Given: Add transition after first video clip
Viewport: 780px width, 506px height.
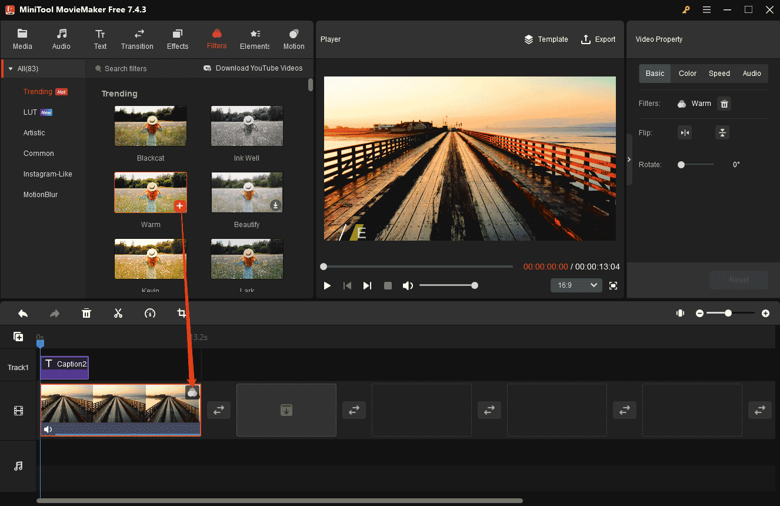Looking at the screenshot, I should (x=219, y=410).
